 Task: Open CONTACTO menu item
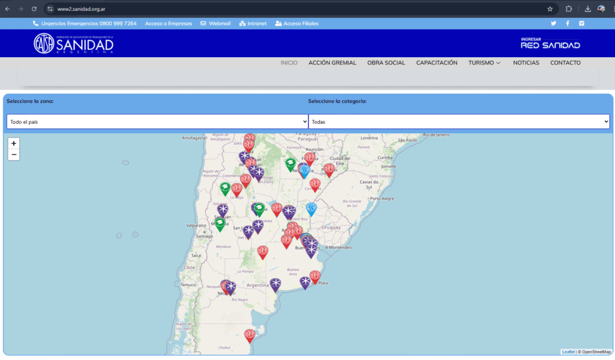point(565,63)
